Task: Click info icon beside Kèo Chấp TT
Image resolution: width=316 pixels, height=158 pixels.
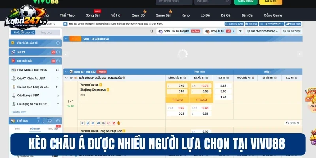Action: coord(184,78)
